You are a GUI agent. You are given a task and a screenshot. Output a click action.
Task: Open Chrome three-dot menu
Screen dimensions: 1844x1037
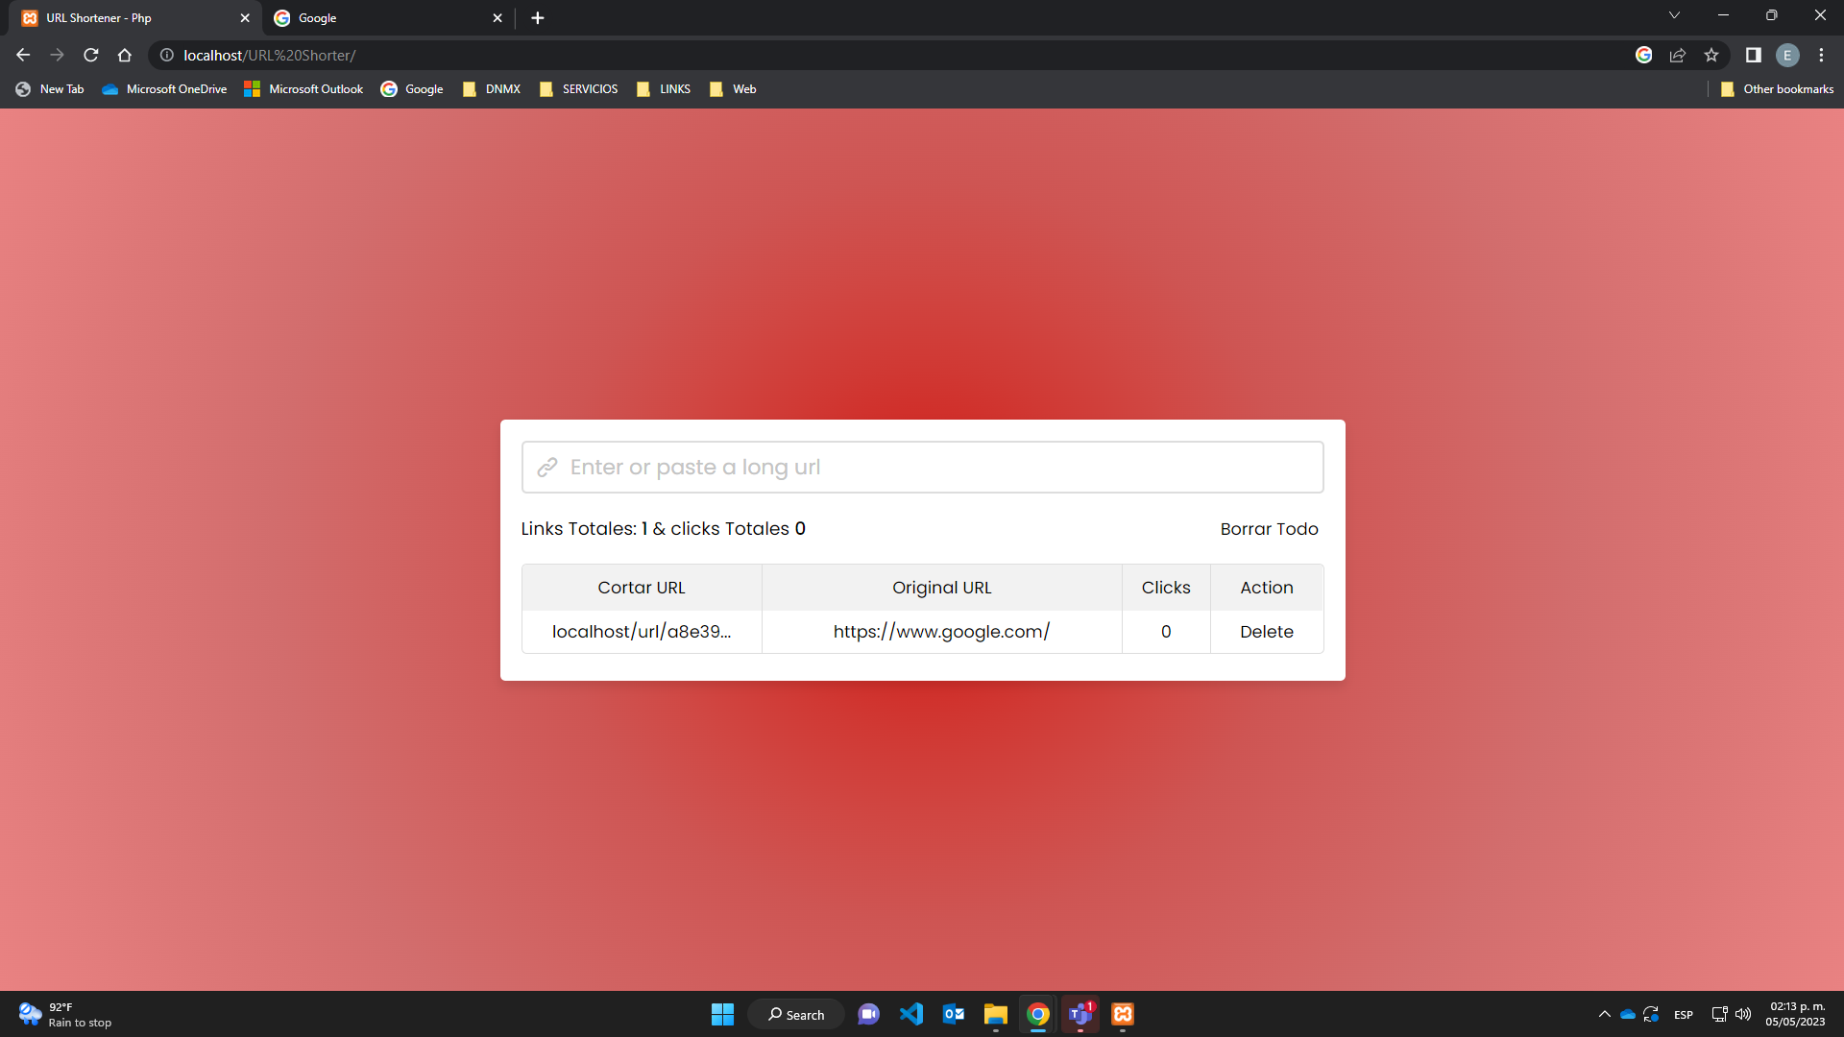pyautogui.click(x=1821, y=55)
